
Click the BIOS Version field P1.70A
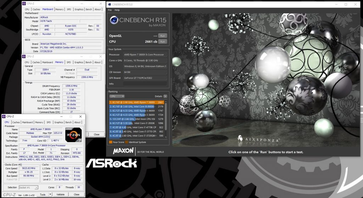(71, 47)
